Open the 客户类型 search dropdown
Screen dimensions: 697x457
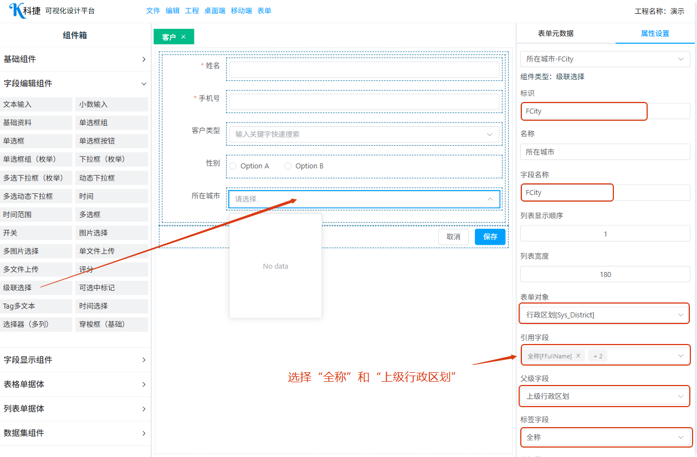coord(363,134)
